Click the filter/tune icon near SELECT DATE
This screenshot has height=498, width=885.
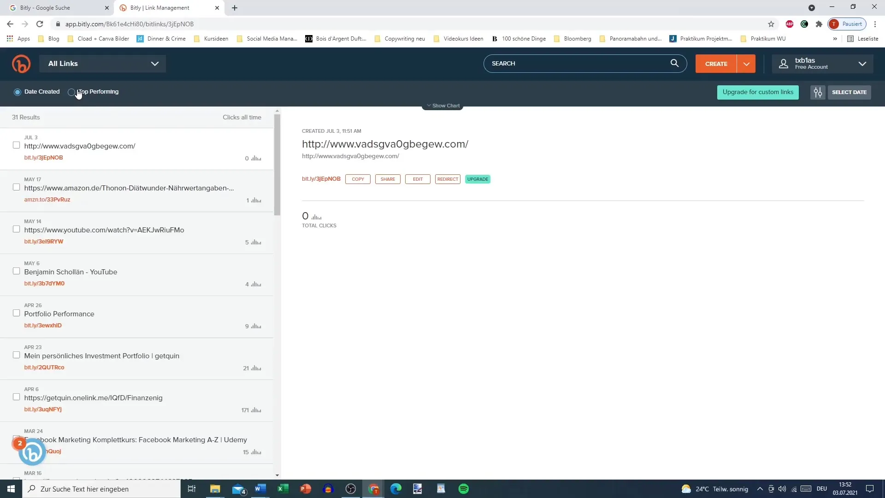click(818, 92)
